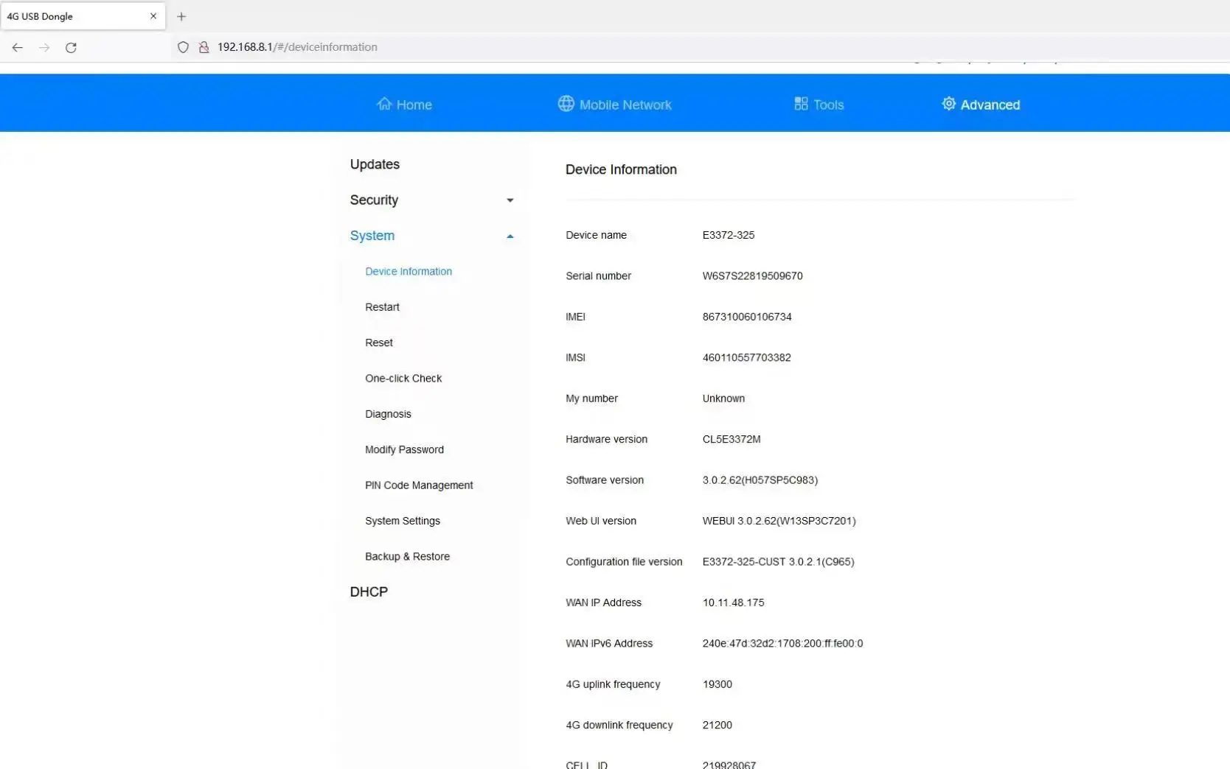Click the insecure connection lock icon
The height and width of the screenshot is (769, 1230).
(204, 47)
